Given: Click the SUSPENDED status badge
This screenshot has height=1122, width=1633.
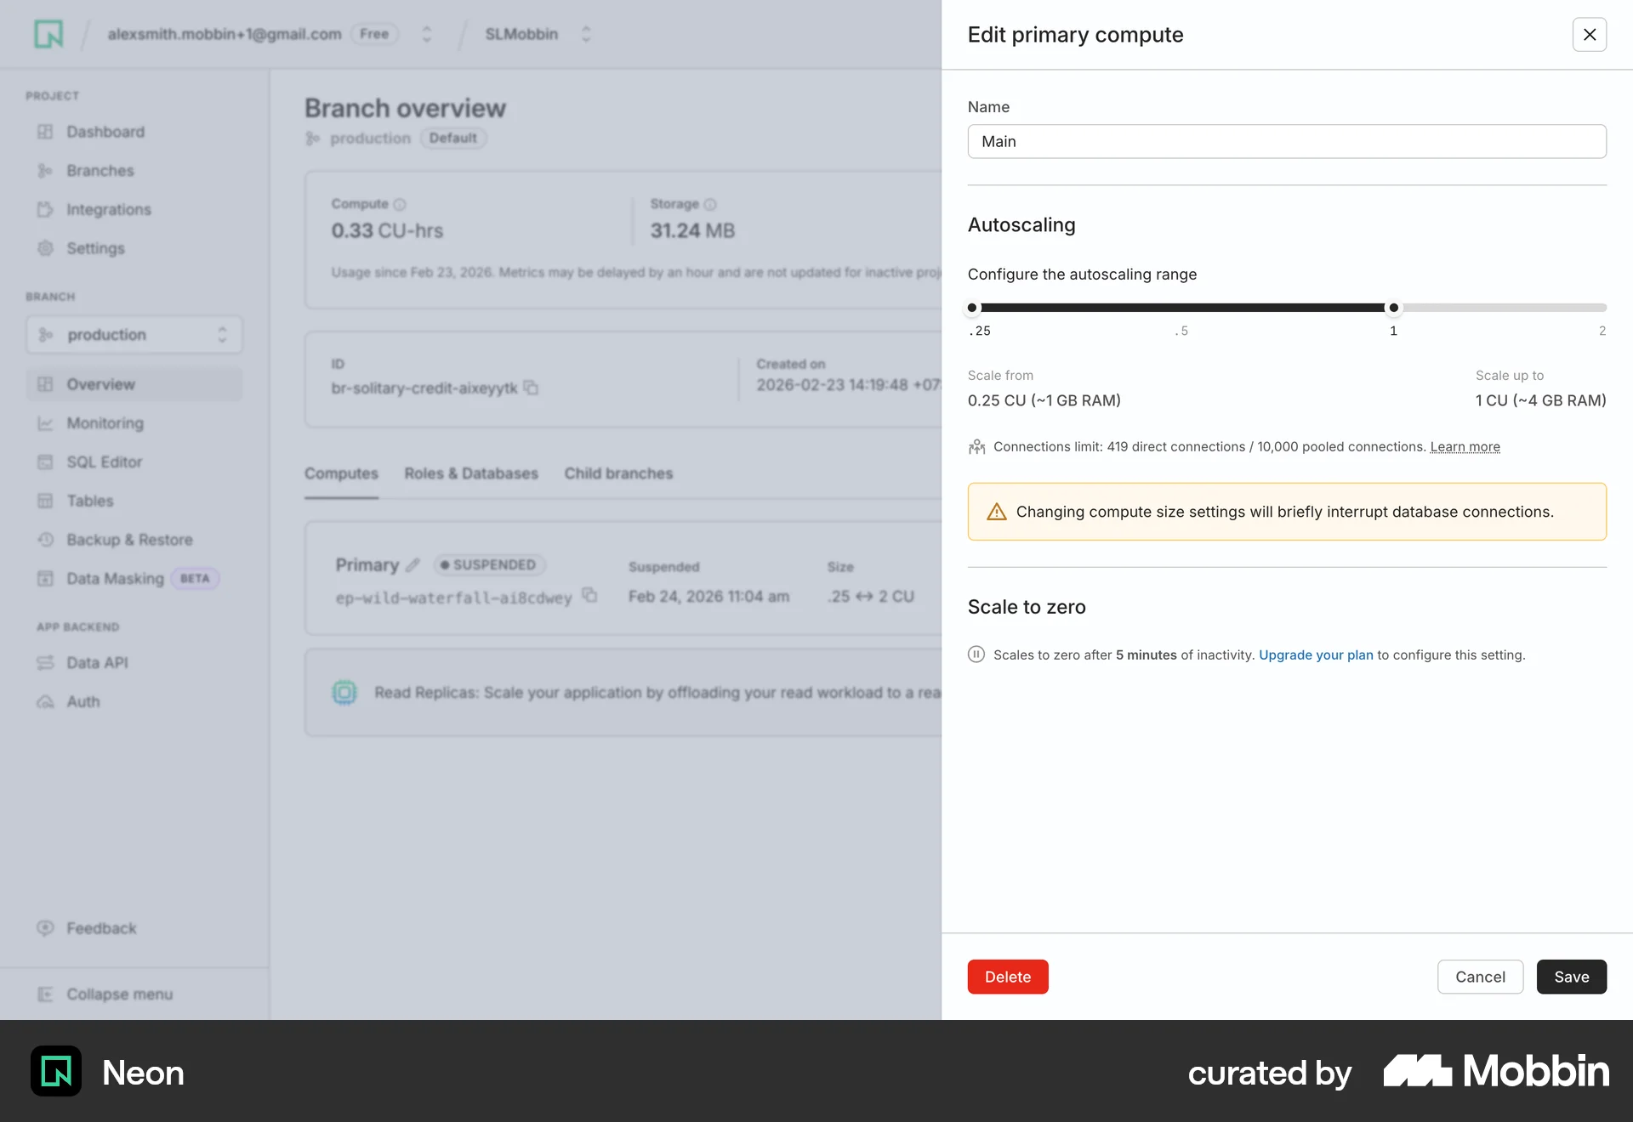Looking at the screenshot, I should [490, 565].
